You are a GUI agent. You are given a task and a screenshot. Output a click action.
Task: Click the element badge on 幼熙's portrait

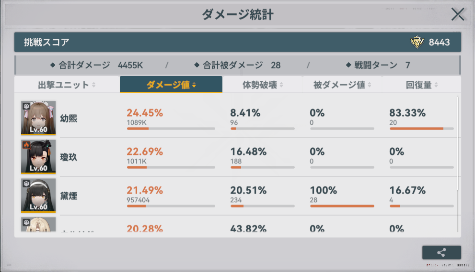tap(26, 106)
